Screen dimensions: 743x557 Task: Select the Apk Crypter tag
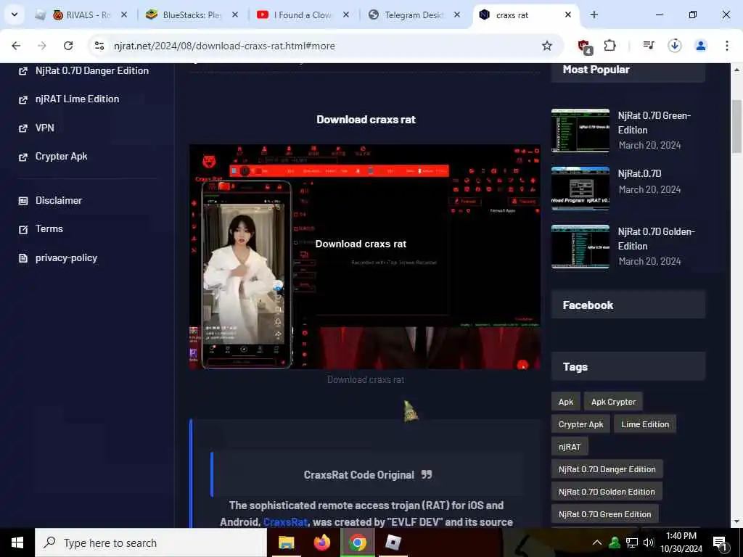pos(613,402)
